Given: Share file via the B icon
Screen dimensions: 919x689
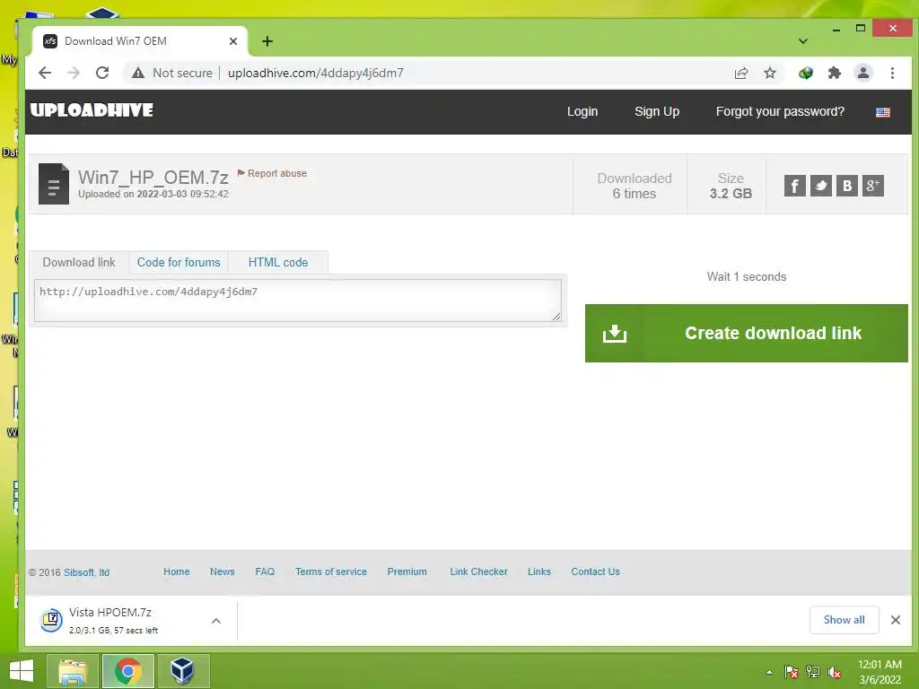Looking at the screenshot, I should click(x=846, y=186).
